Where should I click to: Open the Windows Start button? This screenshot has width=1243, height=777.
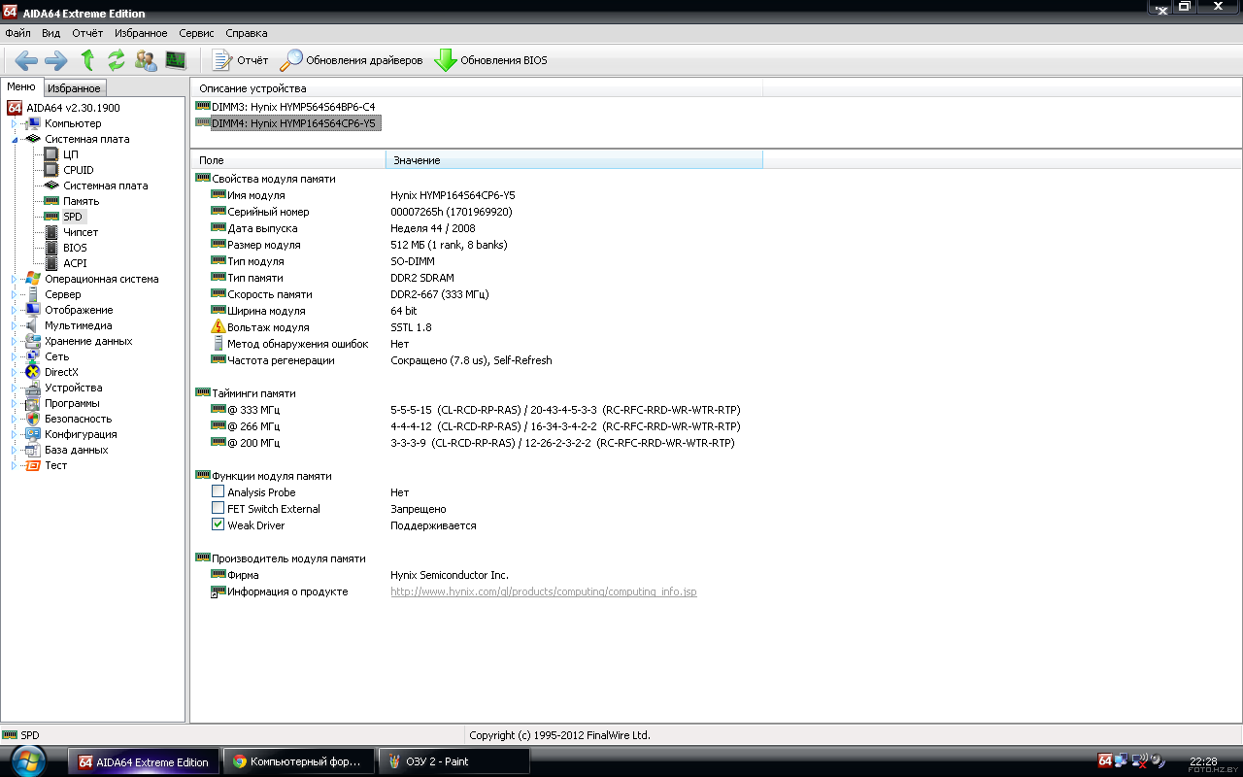(x=27, y=760)
